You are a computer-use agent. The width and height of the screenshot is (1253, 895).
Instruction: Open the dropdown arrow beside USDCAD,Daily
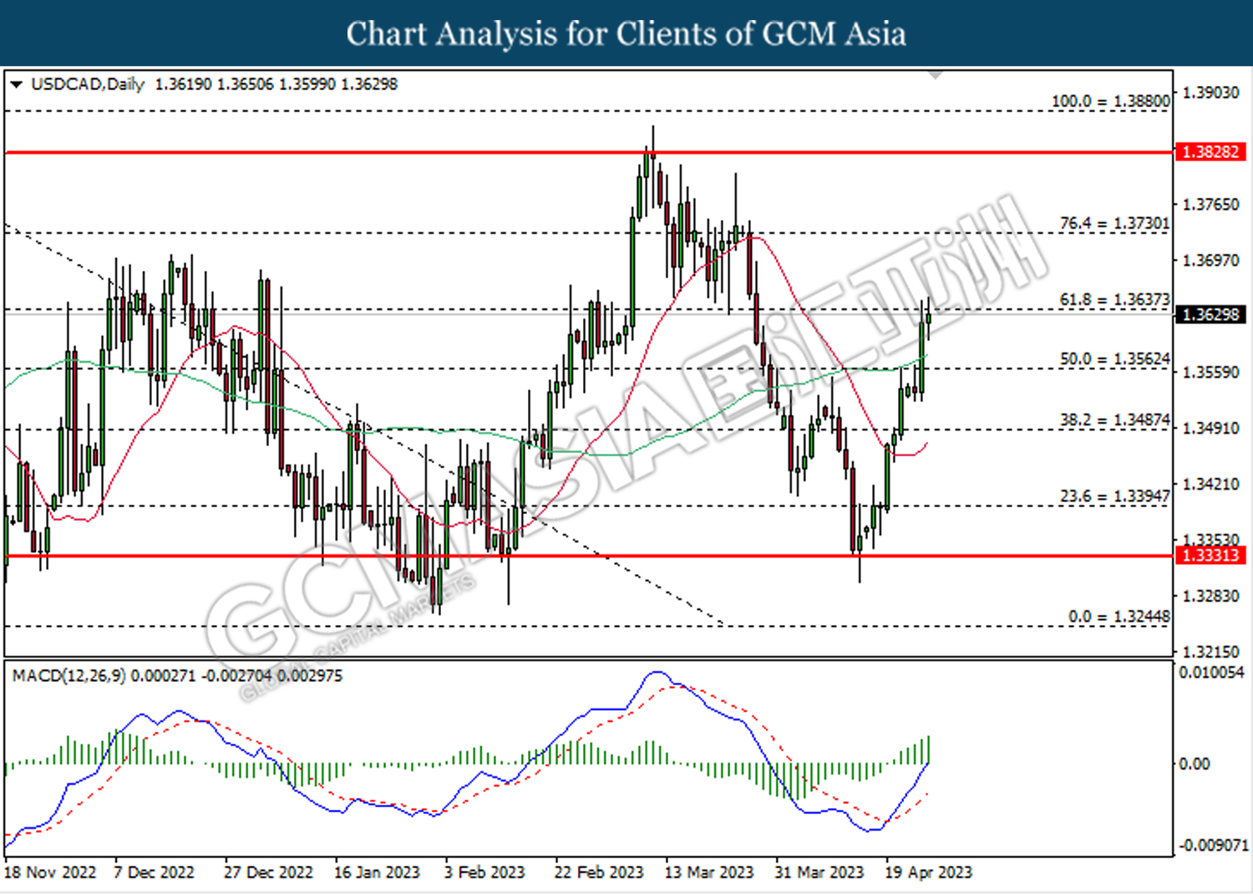tap(16, 84)
